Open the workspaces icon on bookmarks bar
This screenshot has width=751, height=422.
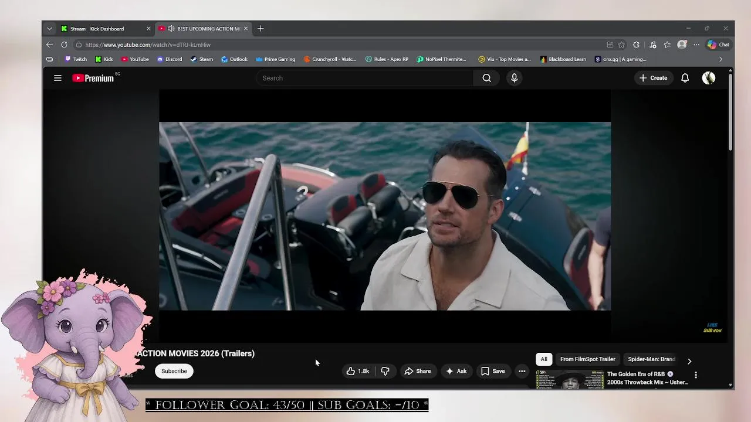click(x=49, y=59)
